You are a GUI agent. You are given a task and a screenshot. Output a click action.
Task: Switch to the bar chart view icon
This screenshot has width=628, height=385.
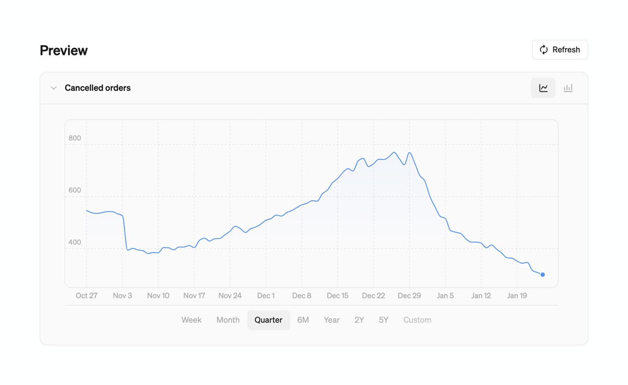(x=568, y=88)
